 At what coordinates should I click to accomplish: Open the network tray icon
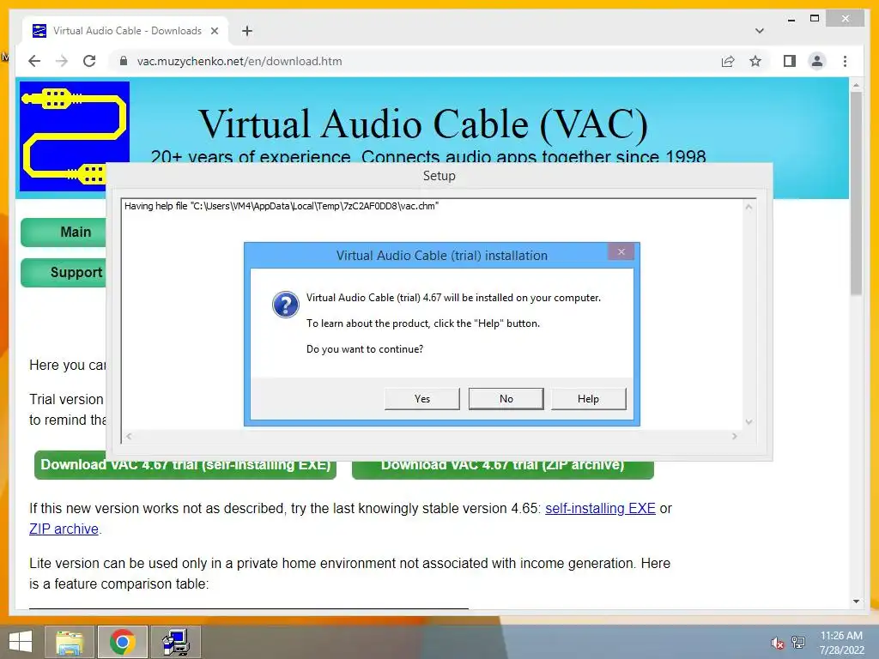tap(798, 643)
